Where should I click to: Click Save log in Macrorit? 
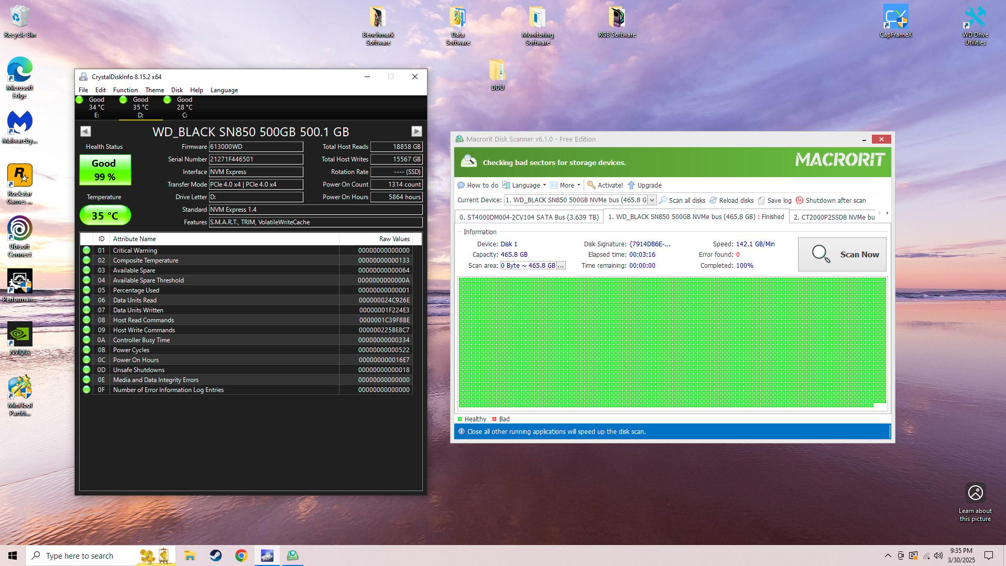(x=774, y=200)
